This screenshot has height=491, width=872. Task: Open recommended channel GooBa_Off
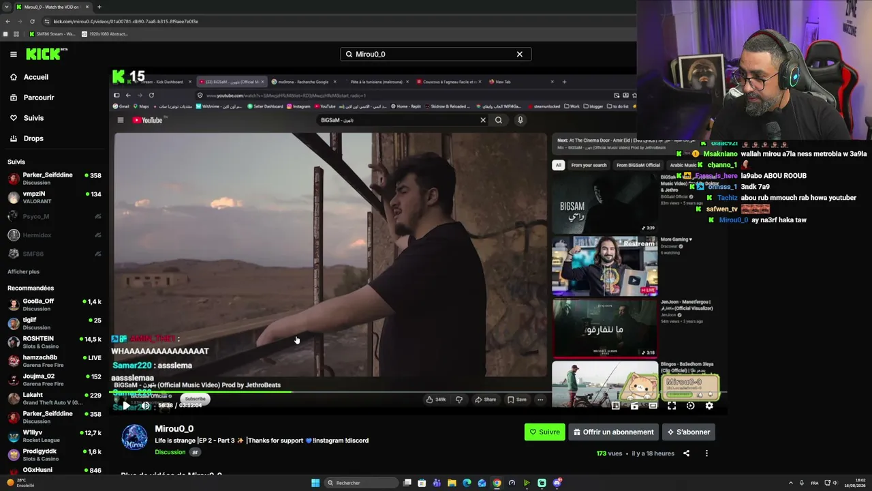(54, 305)
